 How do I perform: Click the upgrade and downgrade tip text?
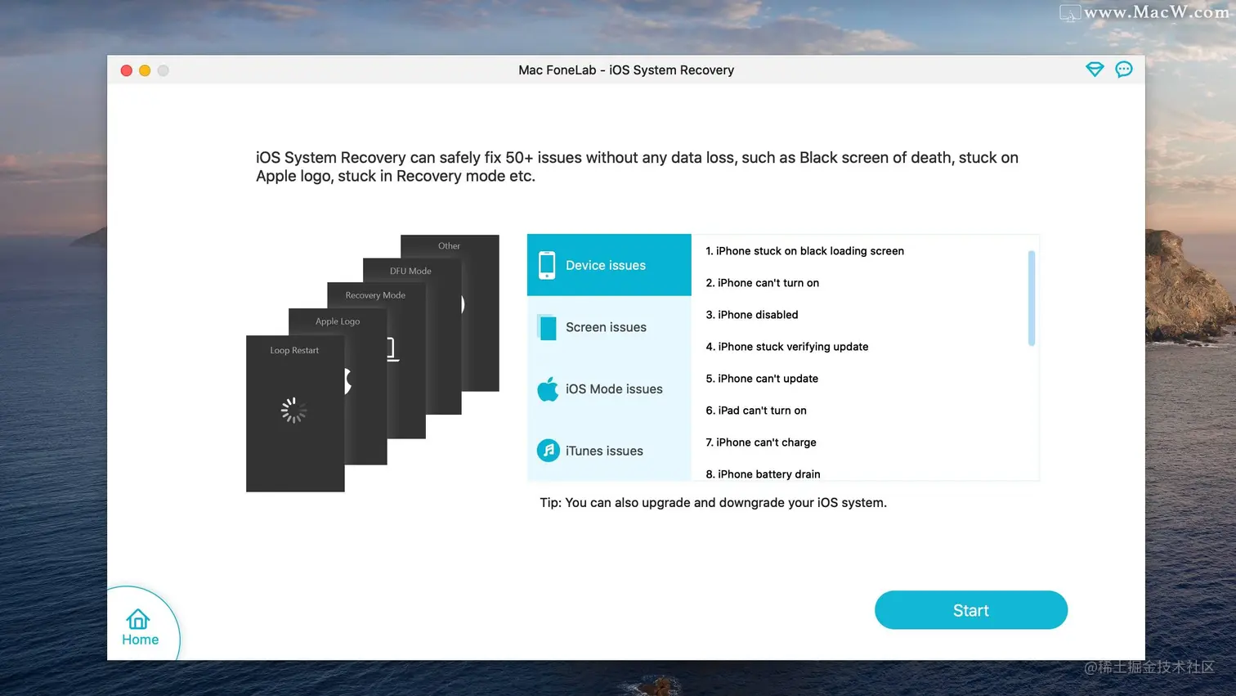[x=713, y=503]
